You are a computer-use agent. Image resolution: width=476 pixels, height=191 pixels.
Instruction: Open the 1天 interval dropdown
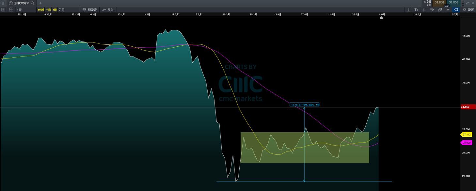coord(26,10)
